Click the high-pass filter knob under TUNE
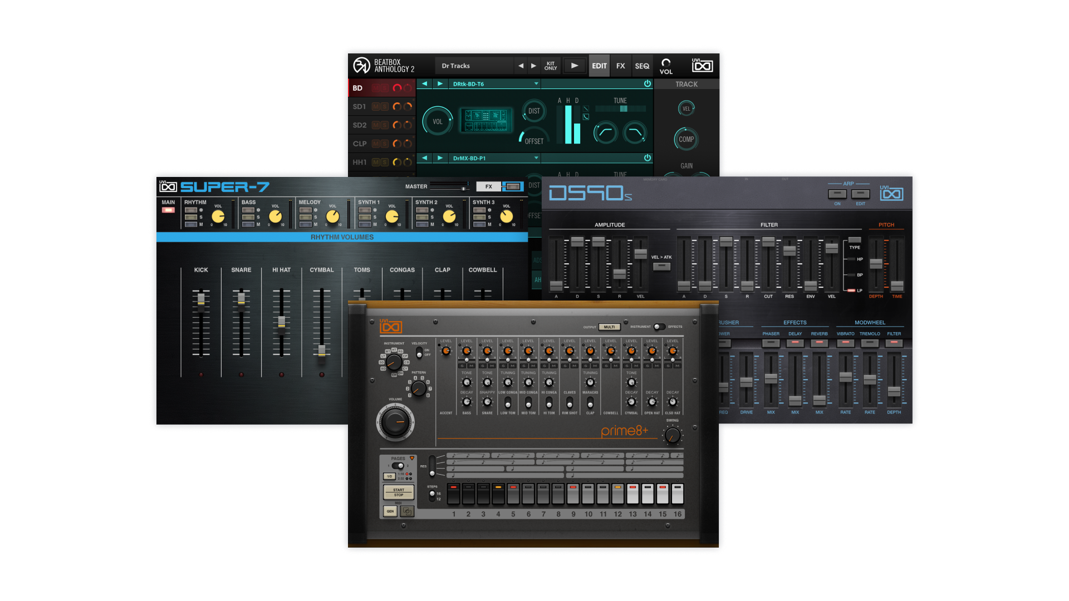1069x601 pixels. [605, 132]
